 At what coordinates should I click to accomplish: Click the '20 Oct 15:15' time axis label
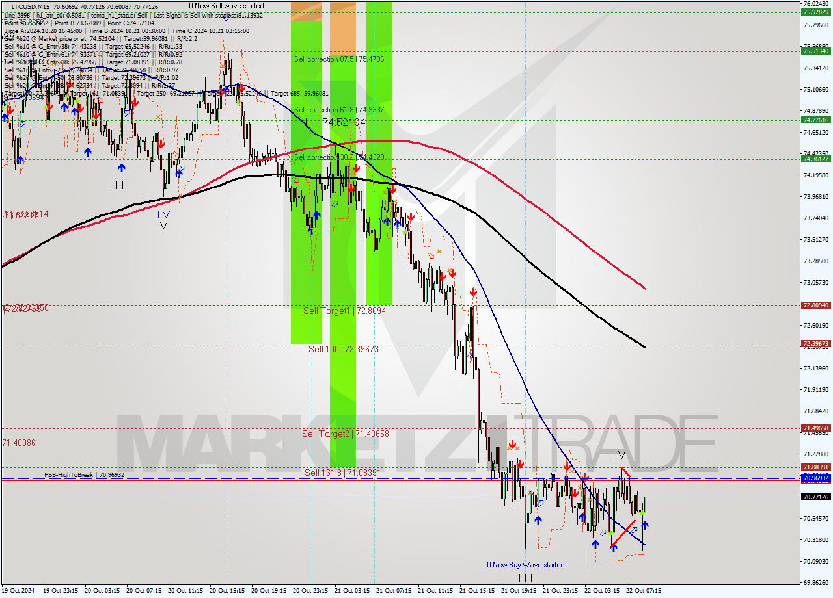click(227, 591)
